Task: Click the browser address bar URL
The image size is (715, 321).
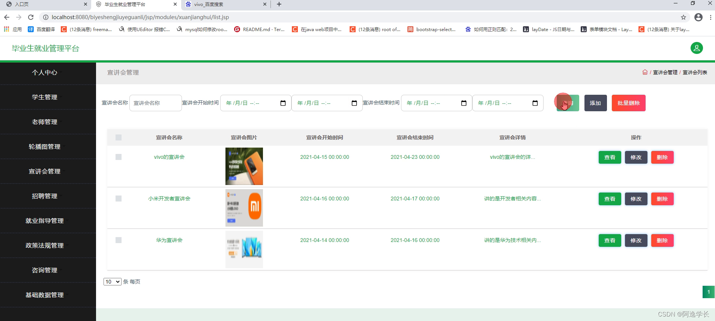Action: pyautogui.click(x=140, y=17)
